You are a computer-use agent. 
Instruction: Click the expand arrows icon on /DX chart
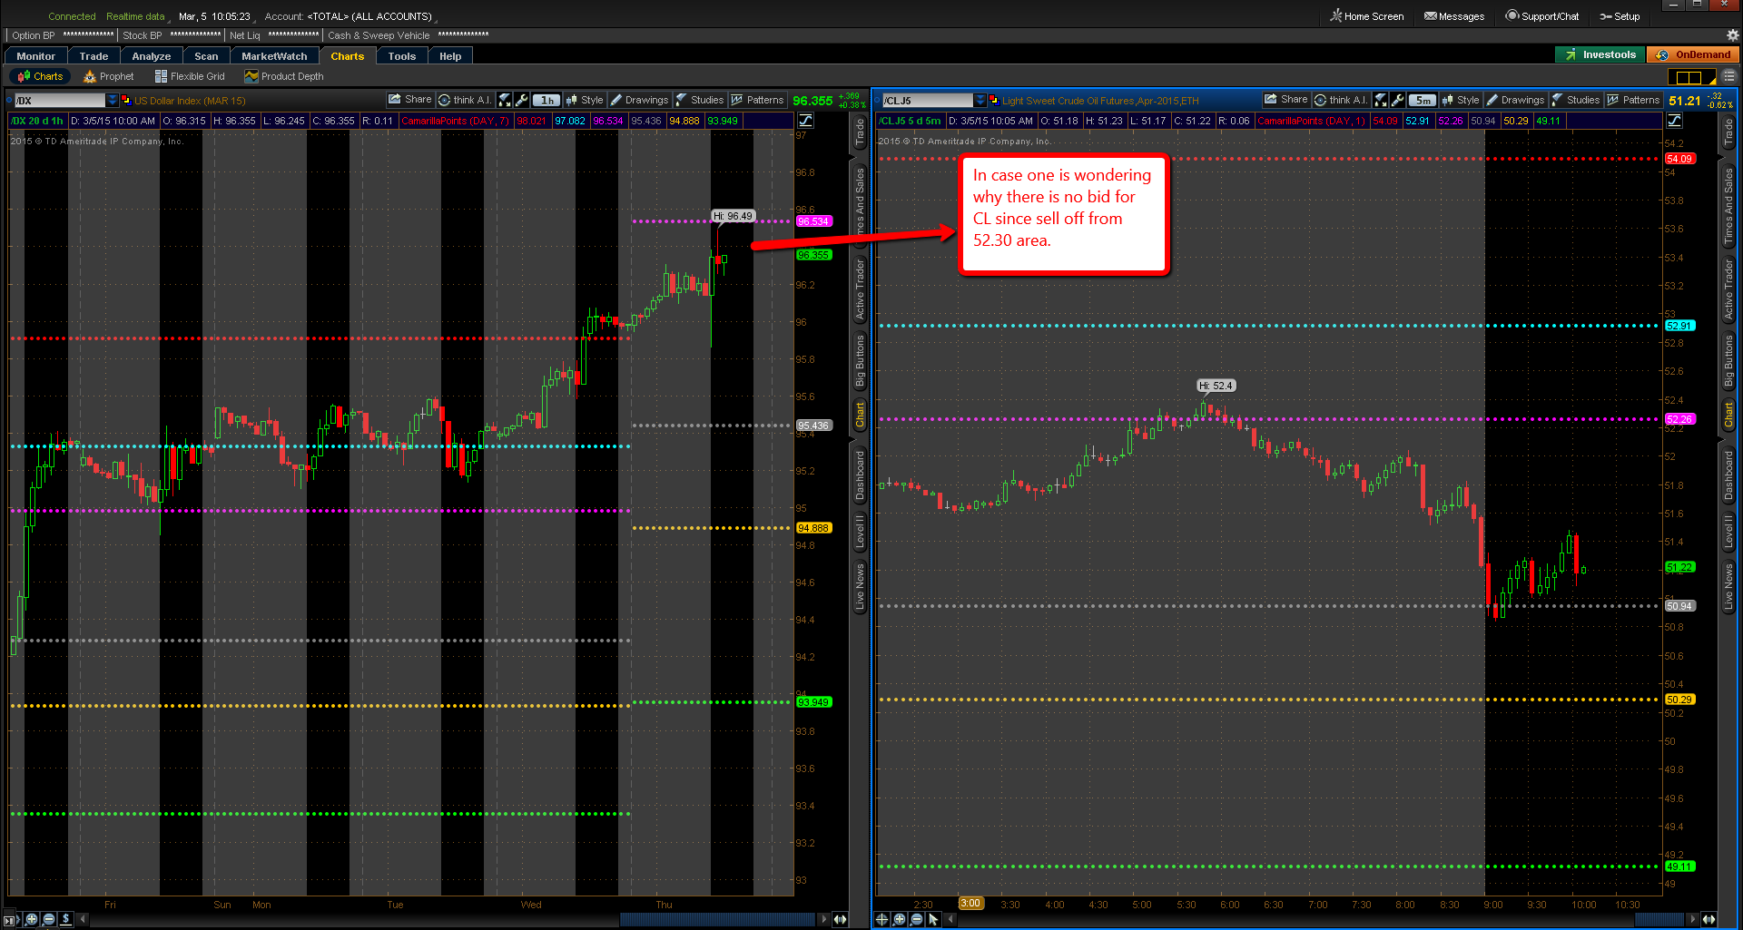505,100
